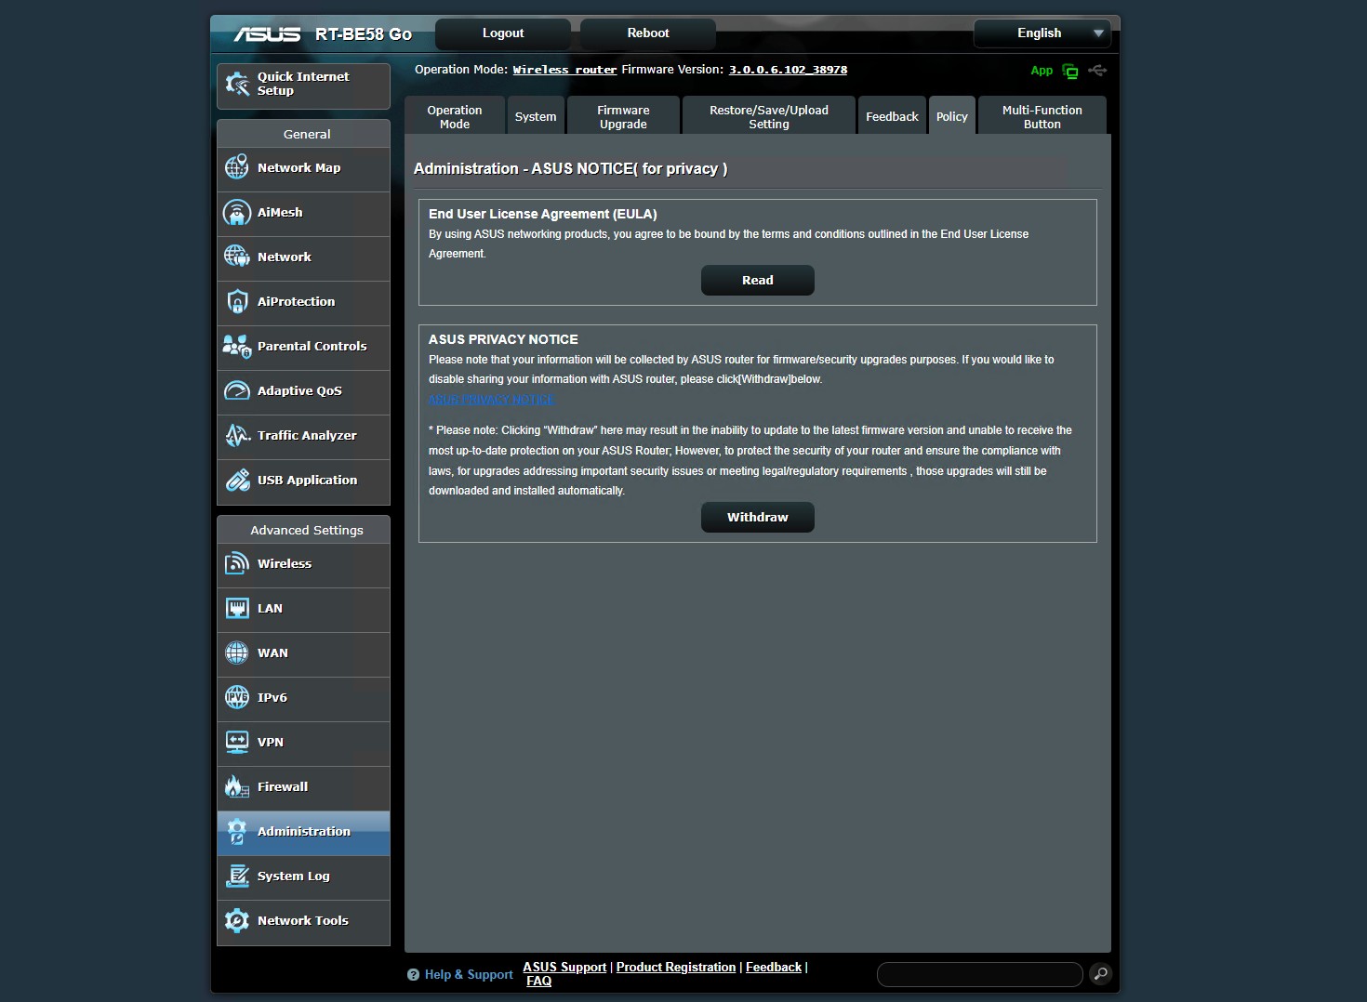The width and height of the screenshot is (1367, 1002).
Task: Open Quick Internet Setup wizard icon
Action: 237,85
